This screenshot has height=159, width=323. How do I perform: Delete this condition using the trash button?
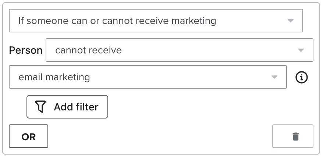[x=292, y=137]
